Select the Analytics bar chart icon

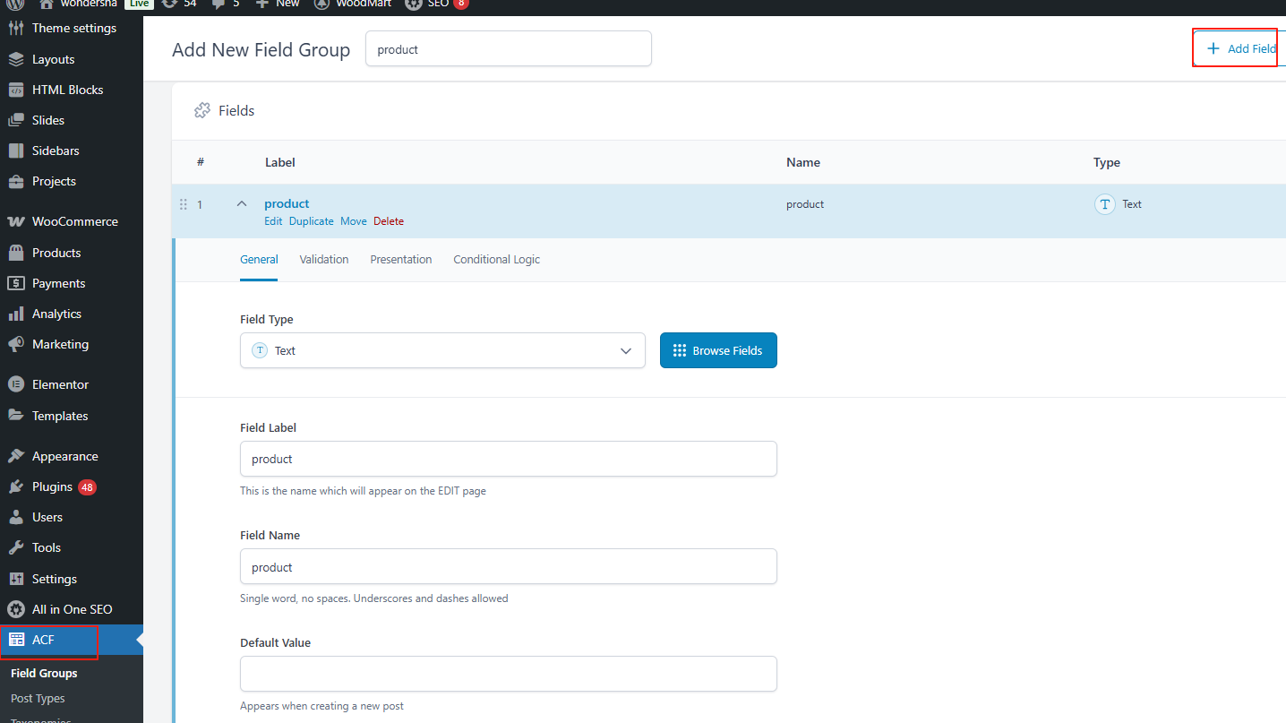pyautogui.click(x=15, y=314)
